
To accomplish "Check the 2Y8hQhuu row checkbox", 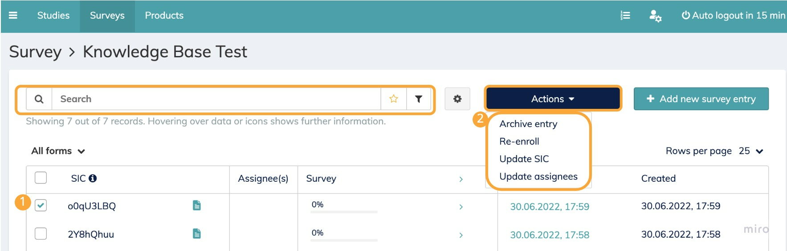I will [41, 234].
